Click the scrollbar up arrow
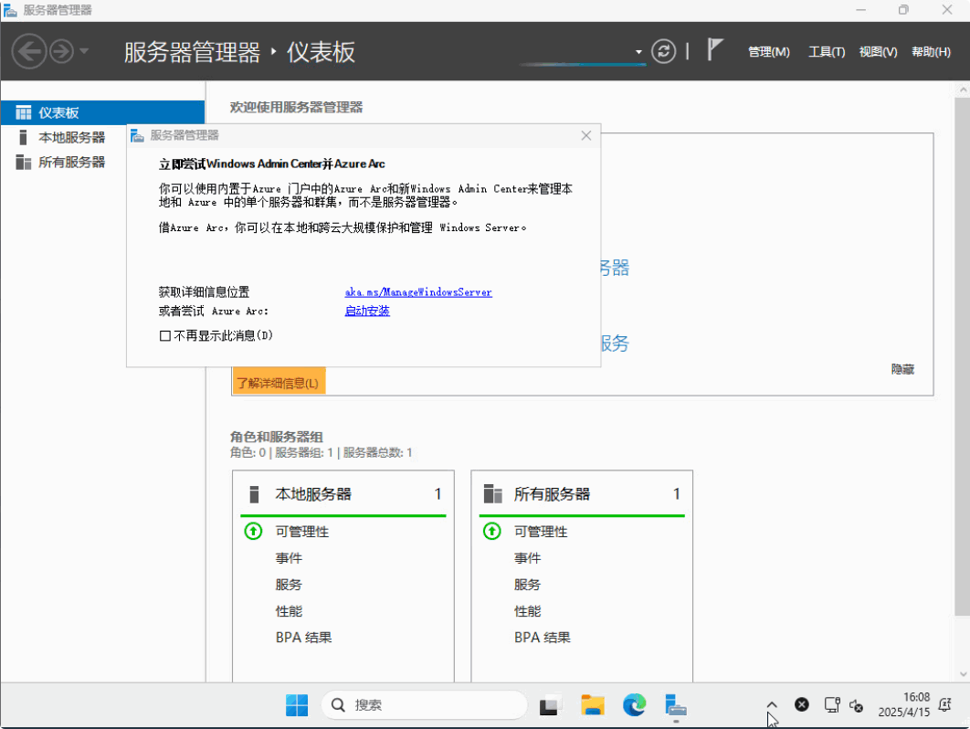 click(x=963, y=90)
